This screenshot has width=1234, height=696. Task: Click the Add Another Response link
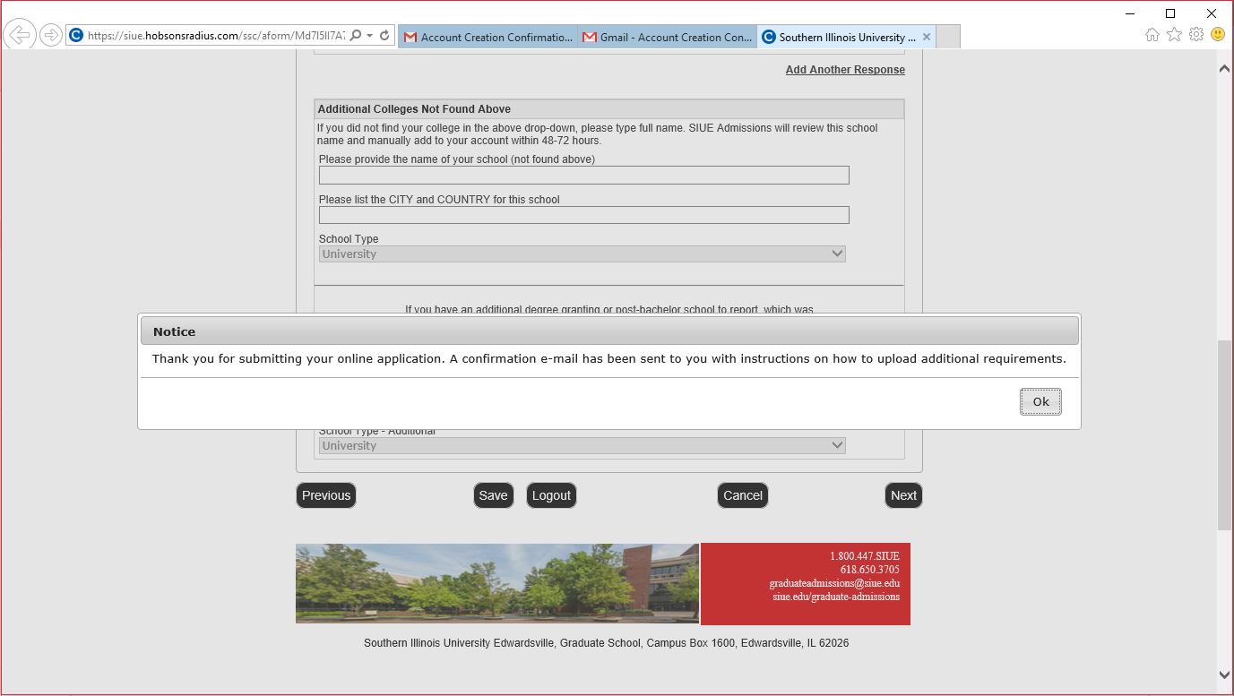845,70
